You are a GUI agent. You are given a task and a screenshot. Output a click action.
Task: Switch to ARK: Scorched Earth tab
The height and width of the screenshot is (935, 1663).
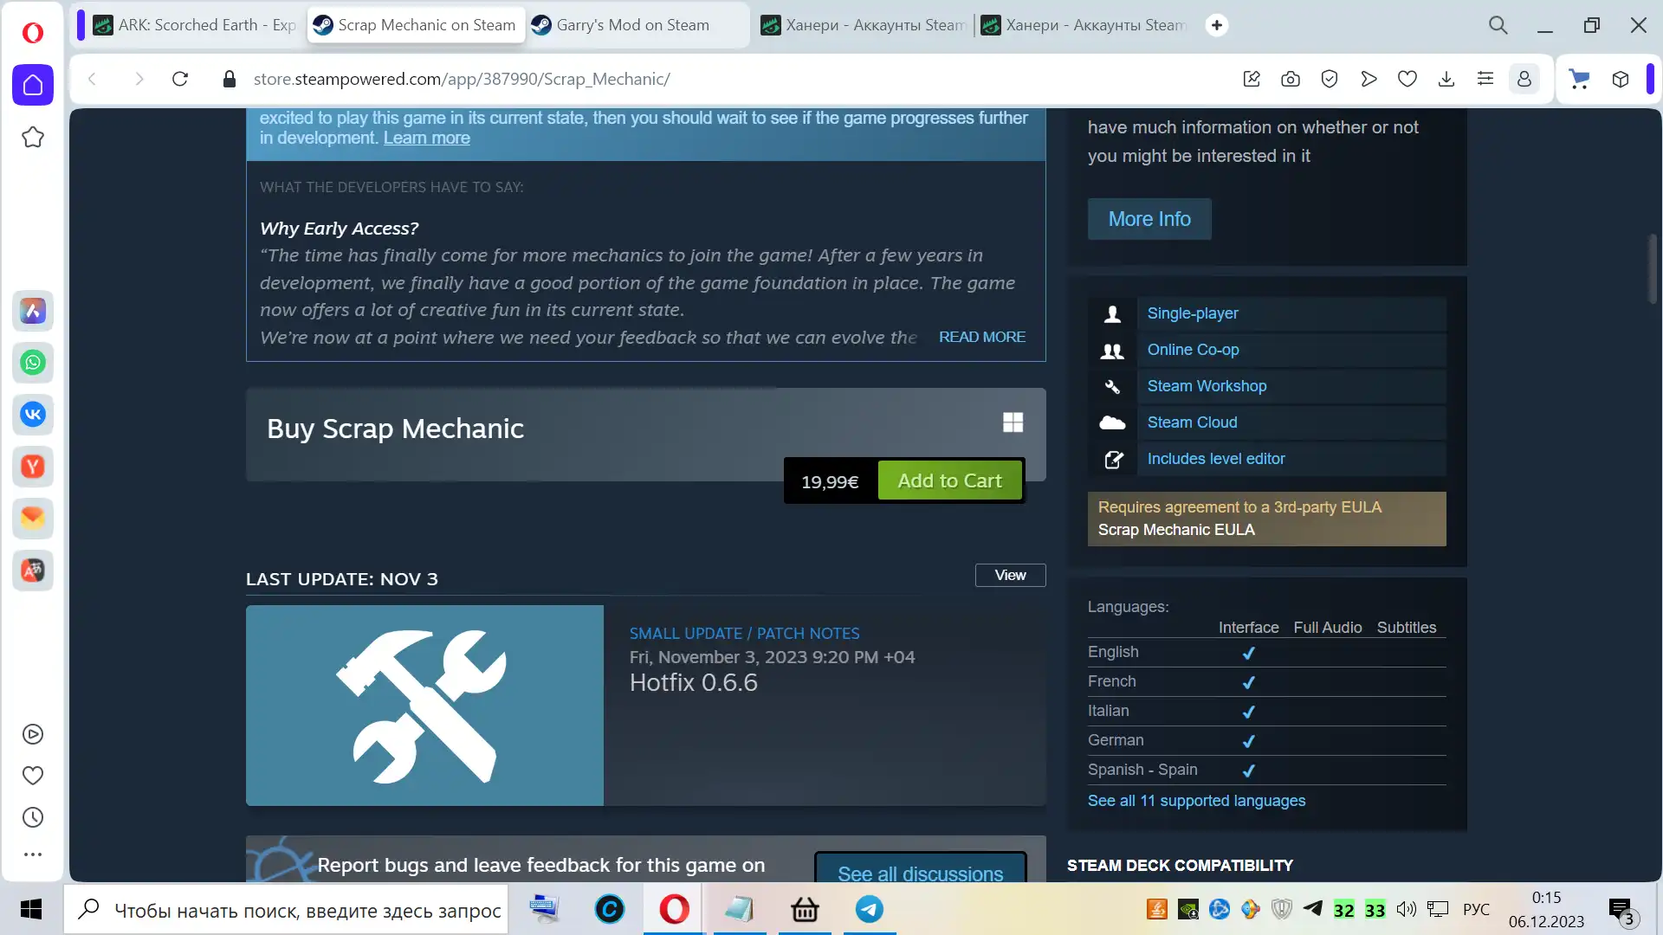tap(196, 25)
